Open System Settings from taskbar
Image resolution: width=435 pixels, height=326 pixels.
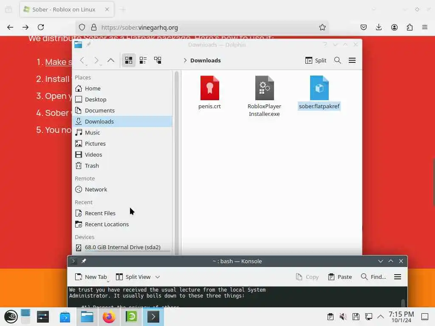[43, 317]
